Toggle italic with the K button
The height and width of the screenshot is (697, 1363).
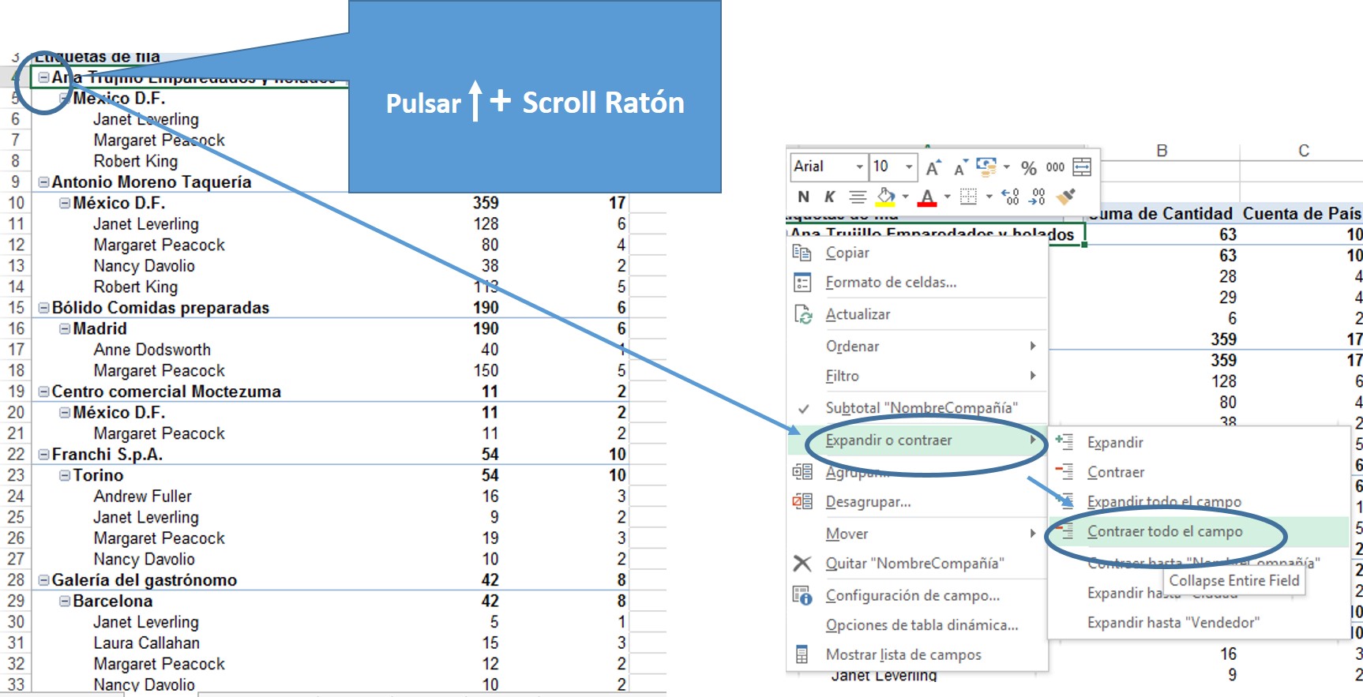click(829, 197)
